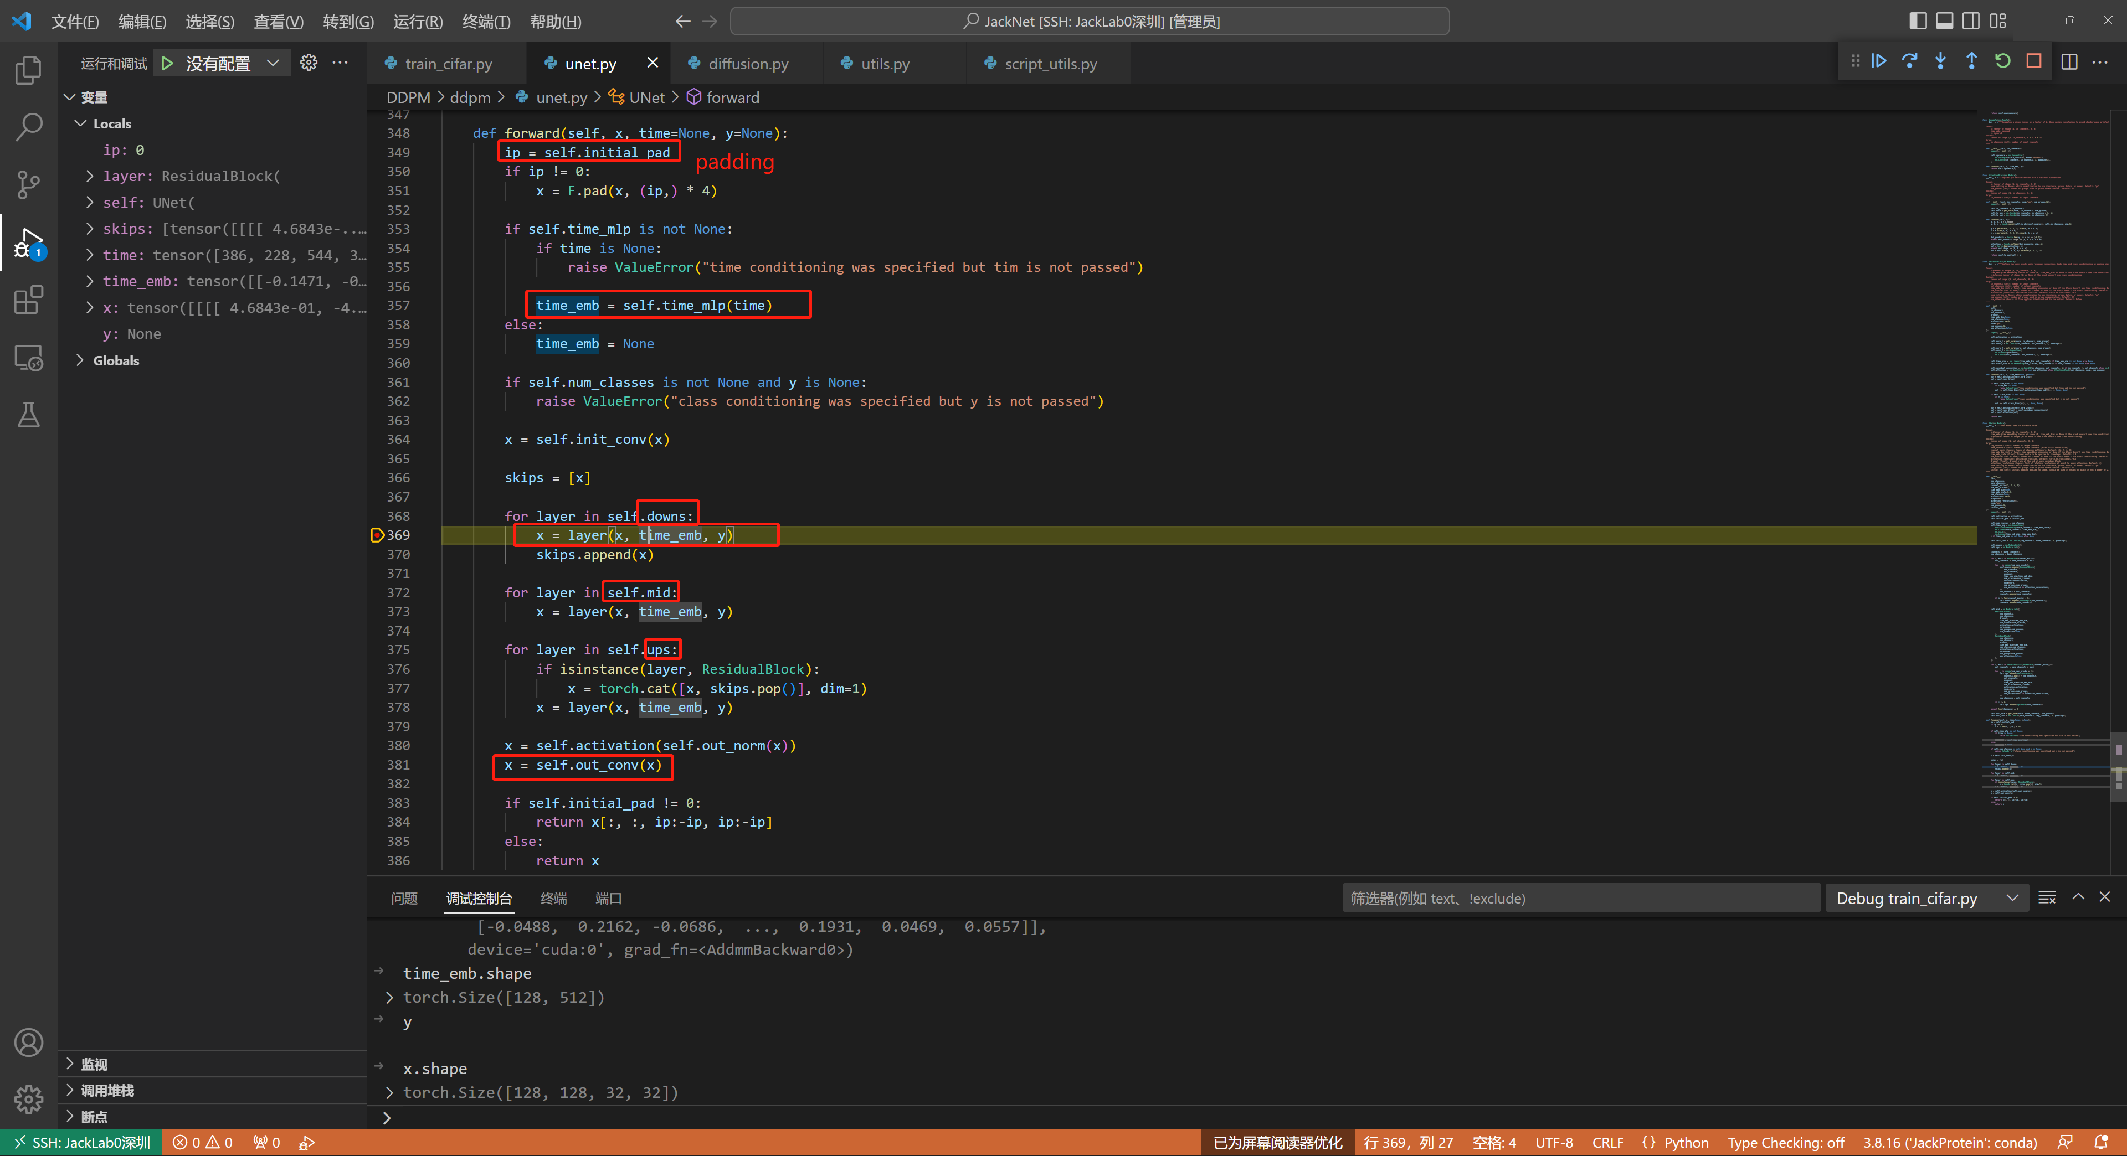Step into in debug toolbar
Screen dimensions: 2127x1156
coord(1940,61)
